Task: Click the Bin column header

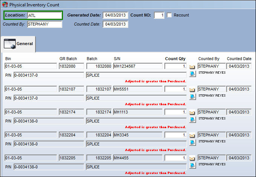Action: tap(8, 59)
